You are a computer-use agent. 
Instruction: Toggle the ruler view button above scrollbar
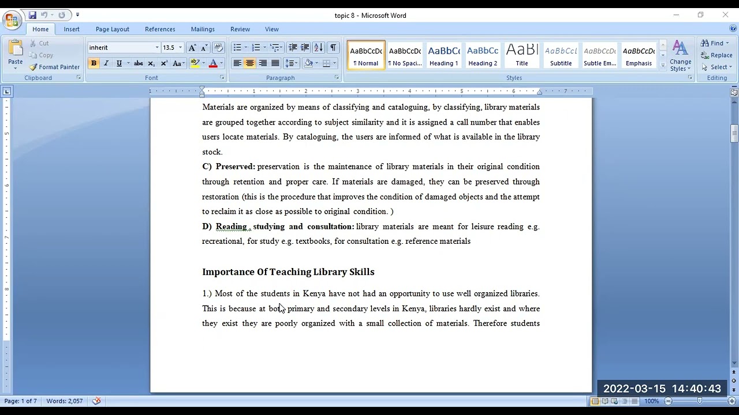[x=734, y=92]
